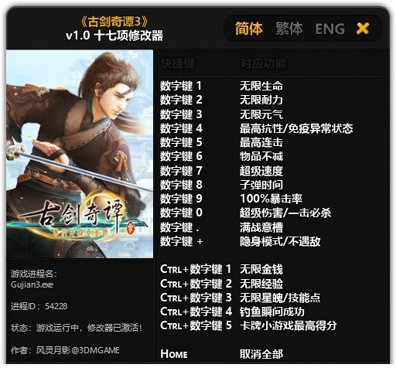Switch language to ENG
Screen dimensions: 396x378
(x=330, y=29)
